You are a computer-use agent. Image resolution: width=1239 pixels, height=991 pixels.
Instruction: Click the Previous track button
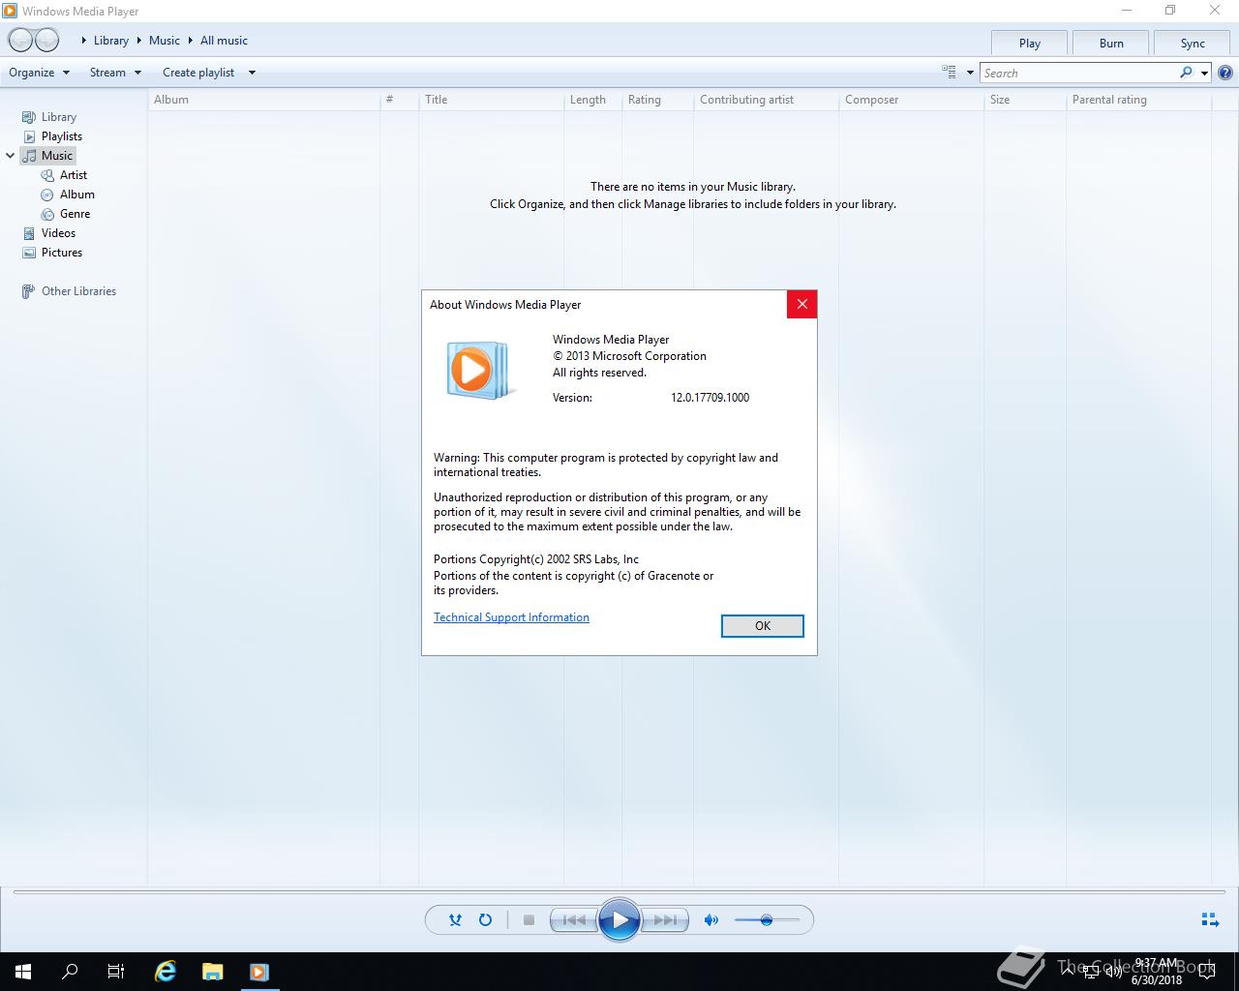click(573, 920)
